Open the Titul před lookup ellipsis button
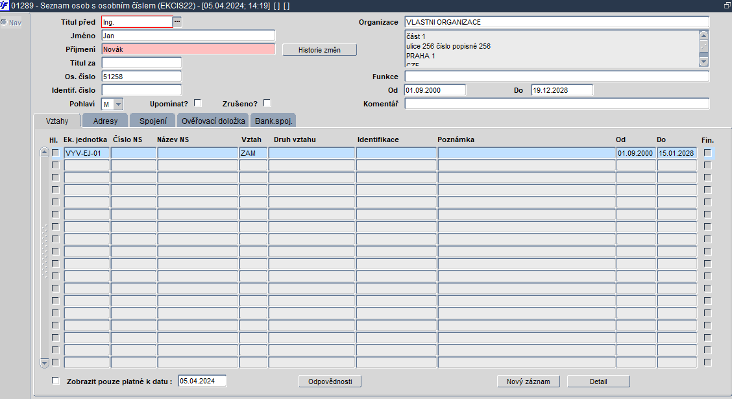The width and height of the screenshot is (732, 399). [177, 21]
